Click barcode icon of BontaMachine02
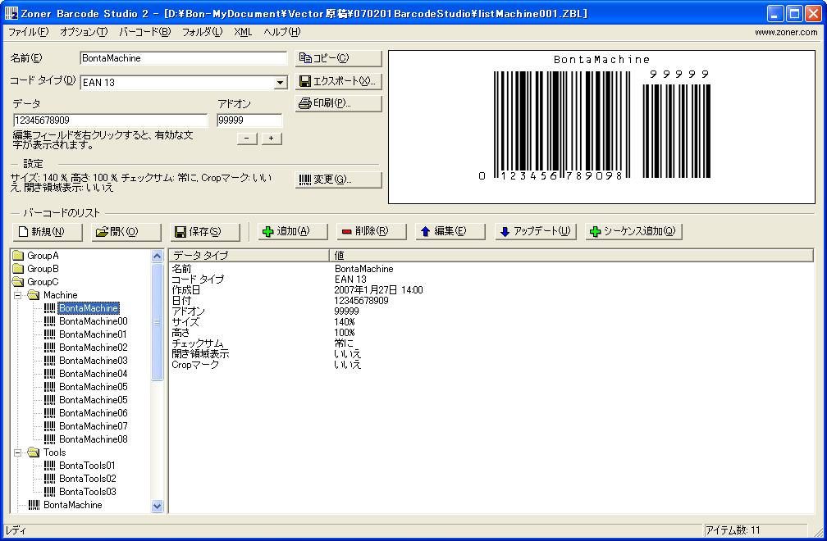Viewport: 827px width, 541px height. [x=49, y=348]
